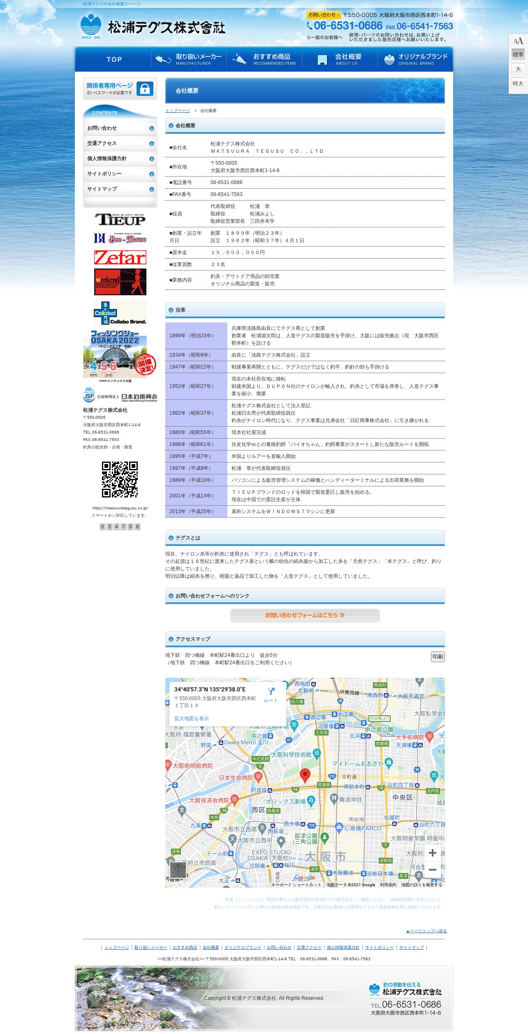The height and width of the screenshot is (1034, 528).
Task: Click 地図の誤りを報告する on map
Action: [x=422, y=885]
